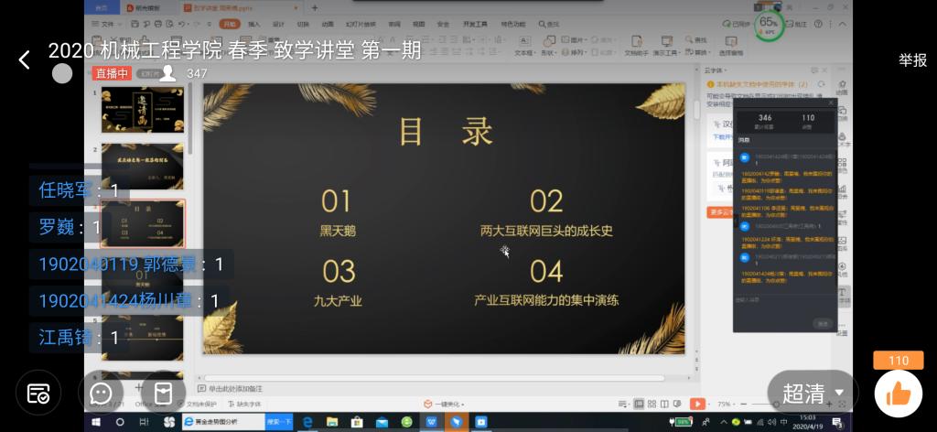This screenshot has width=937, height=432.
Task: Tap chat message from 江禹锋
Action: [x=79, y=338]
